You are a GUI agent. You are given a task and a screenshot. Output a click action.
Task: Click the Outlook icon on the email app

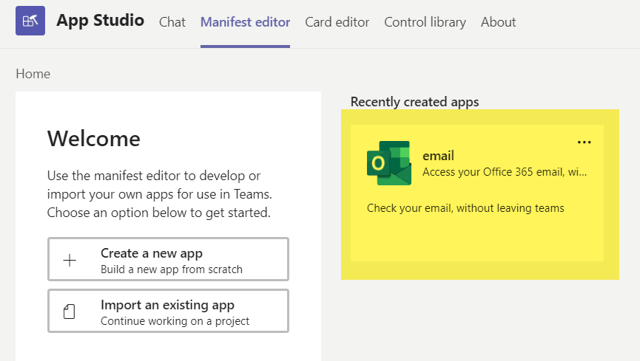[388, 163]
